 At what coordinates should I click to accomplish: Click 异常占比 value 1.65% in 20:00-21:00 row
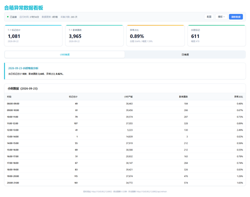coord(240,183)
